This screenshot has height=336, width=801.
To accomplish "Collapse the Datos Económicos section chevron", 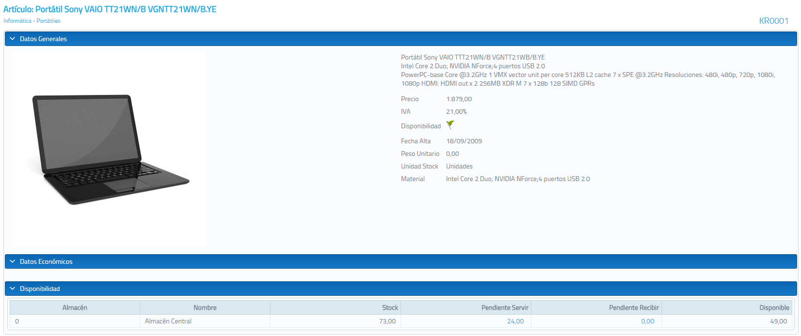I will click(13, 261).
